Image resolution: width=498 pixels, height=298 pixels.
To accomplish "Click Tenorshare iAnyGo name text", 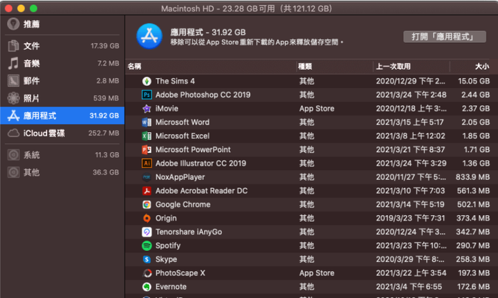I will pos(189,232).
